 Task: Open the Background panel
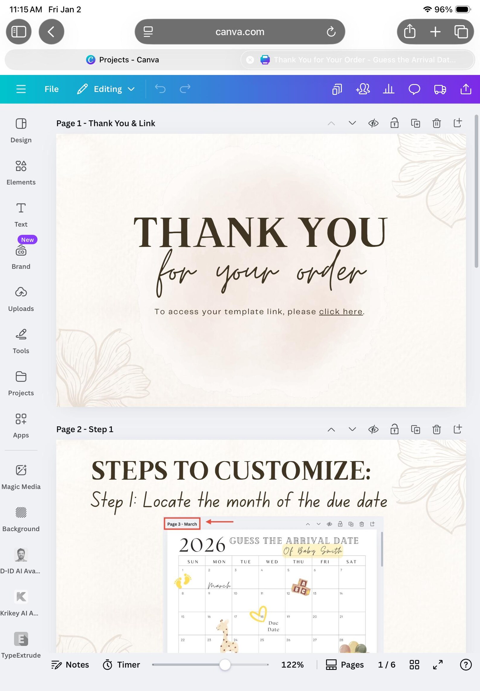[x=21, y=519]
